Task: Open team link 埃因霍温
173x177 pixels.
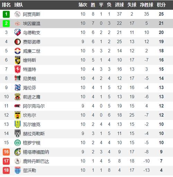Action: pyautogui.click(x=31, y=24)
